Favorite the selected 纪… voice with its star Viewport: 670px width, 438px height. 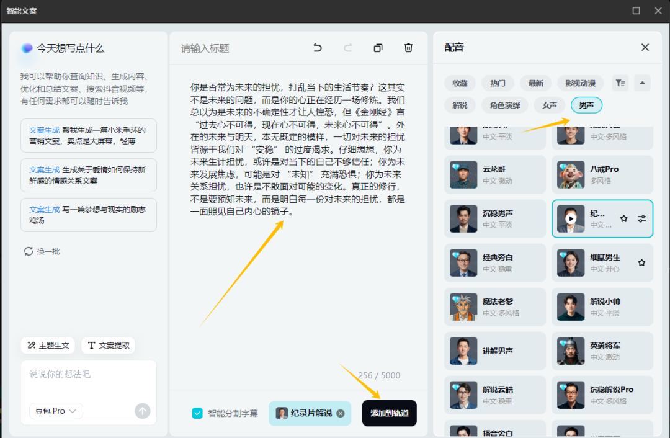624,219
